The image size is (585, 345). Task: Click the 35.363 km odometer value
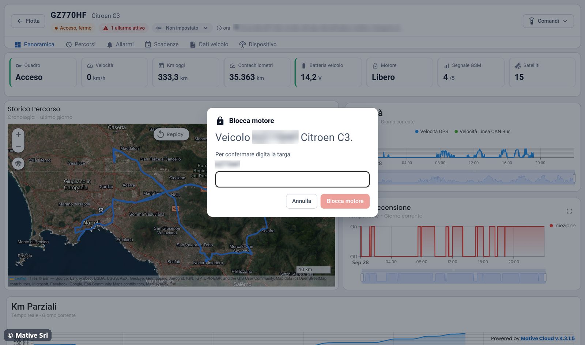point(246,77)
